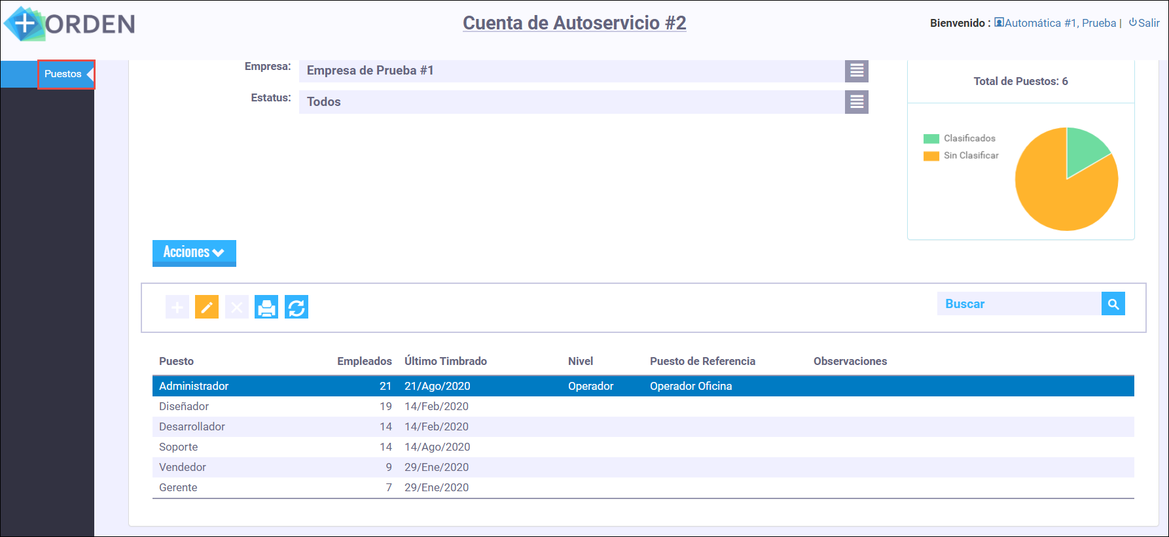Click the add new record plus icon
This screenshot has width=1169, height=537.
tap(177, 307)
